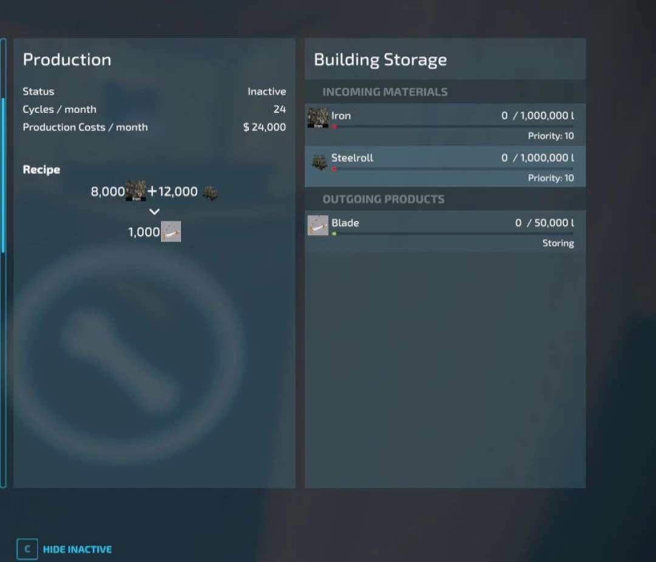Click the recipe down chevron arrow
This screenshot has height=562, width=656.
click(154, 211)
